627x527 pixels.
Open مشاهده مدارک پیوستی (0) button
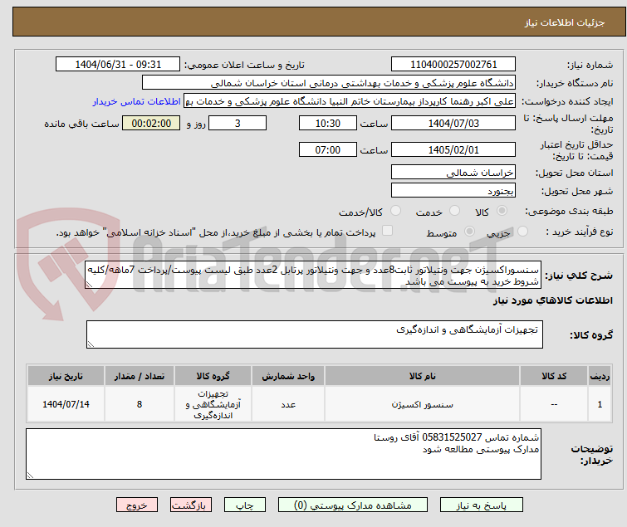pos(353,505)
